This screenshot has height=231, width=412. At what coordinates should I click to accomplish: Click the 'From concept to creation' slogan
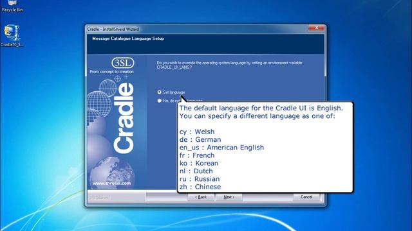point(111,71)
